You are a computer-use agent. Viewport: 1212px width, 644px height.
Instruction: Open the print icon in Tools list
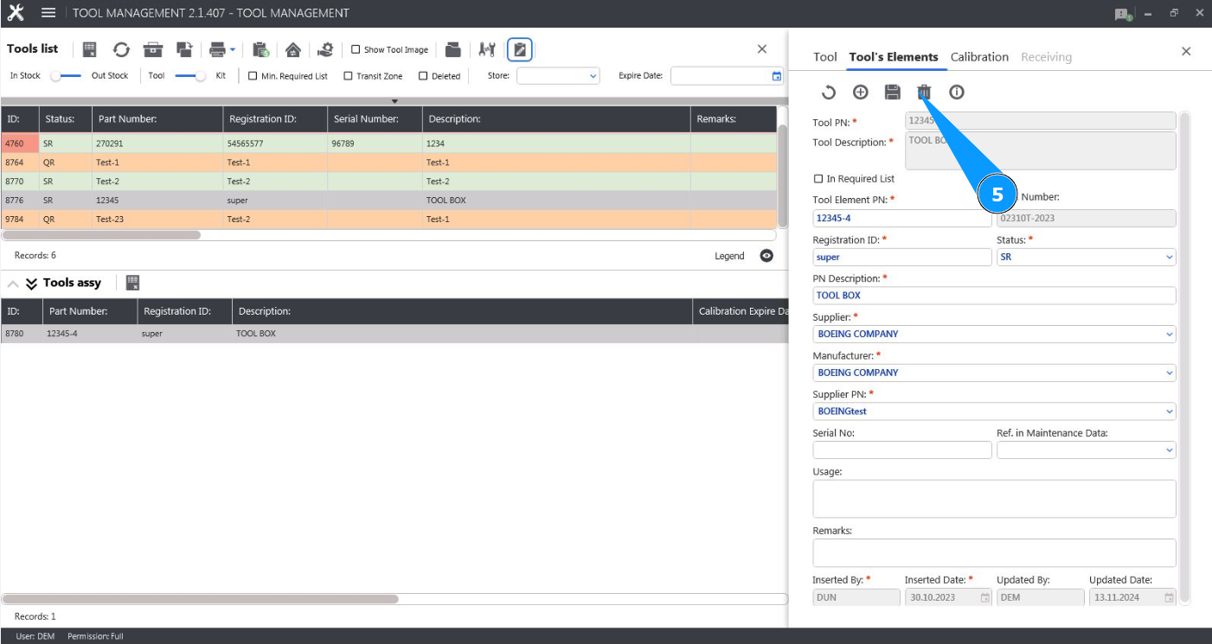[x=217, y=49]
